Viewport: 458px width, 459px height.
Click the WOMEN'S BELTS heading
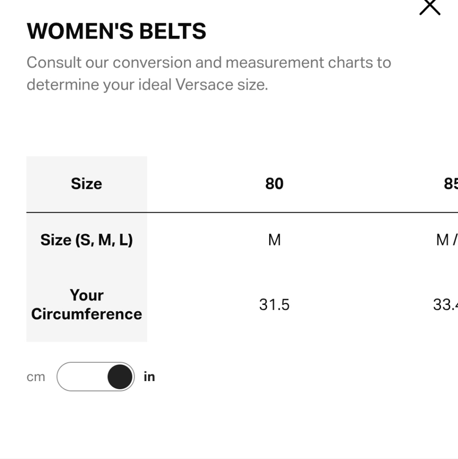pos(116,31)
